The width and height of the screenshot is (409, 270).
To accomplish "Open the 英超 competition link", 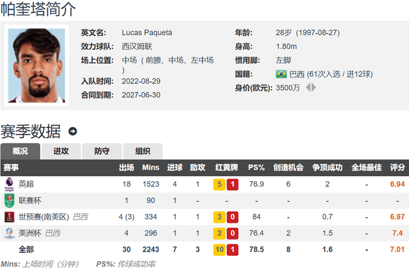I will (x=27, y=184).
